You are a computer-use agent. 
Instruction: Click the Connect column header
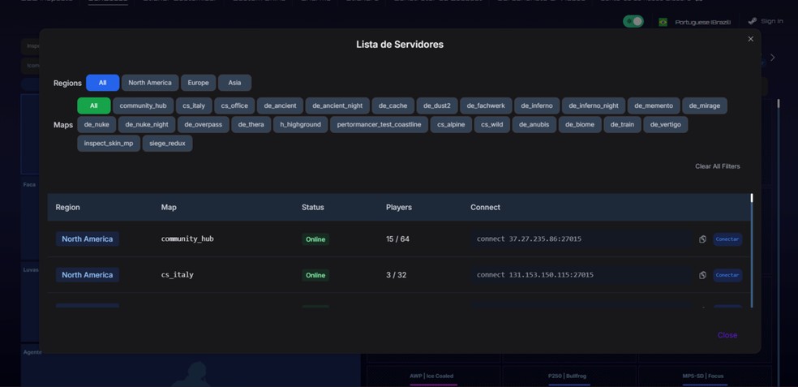click(485, 207)
